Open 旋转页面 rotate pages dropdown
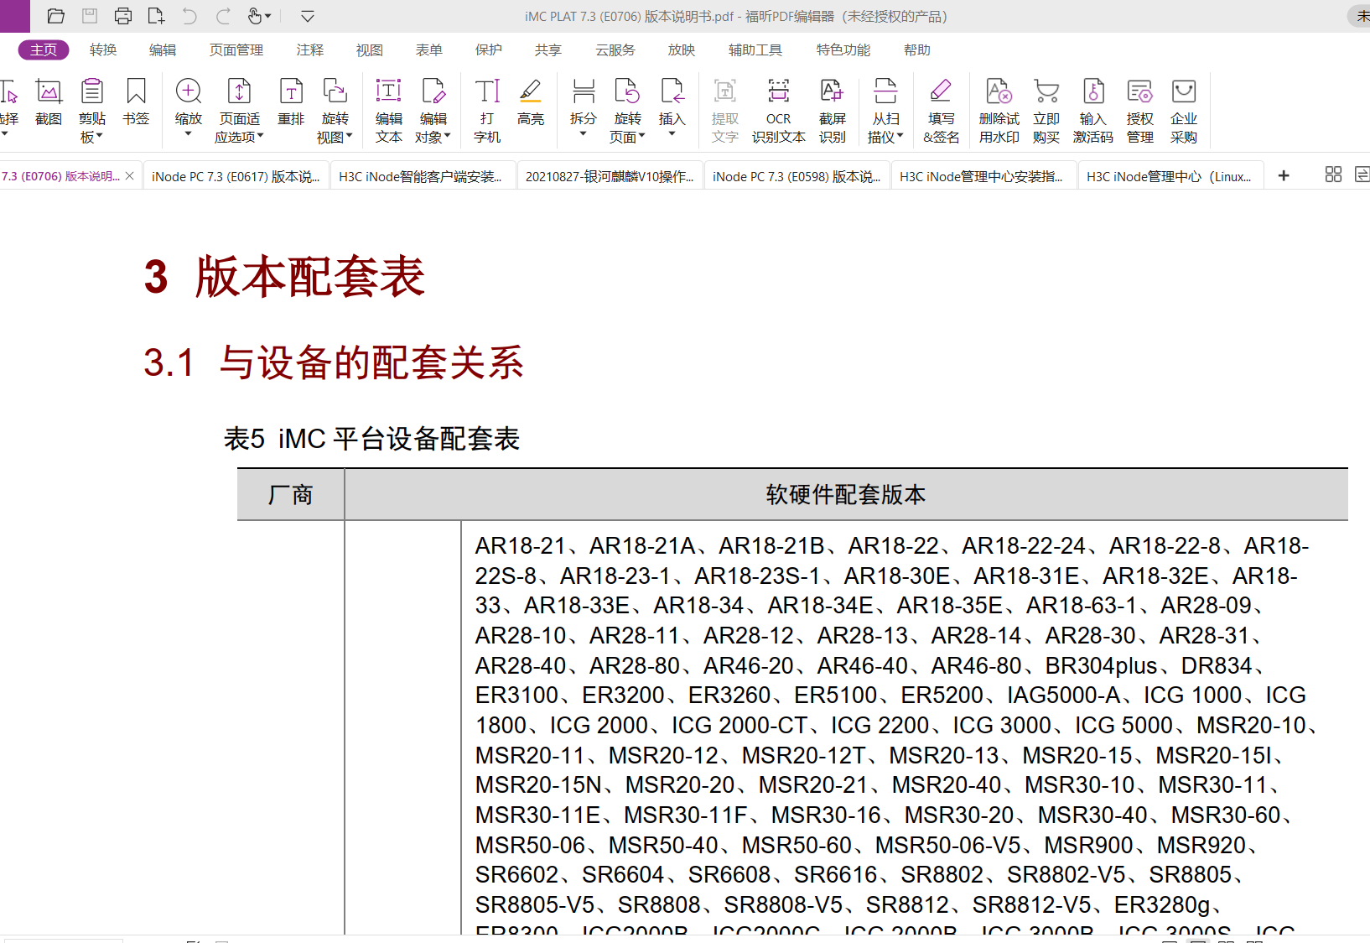Viewport: 1370px width, 943px height. pyautogui.click(x=628, y=111)
